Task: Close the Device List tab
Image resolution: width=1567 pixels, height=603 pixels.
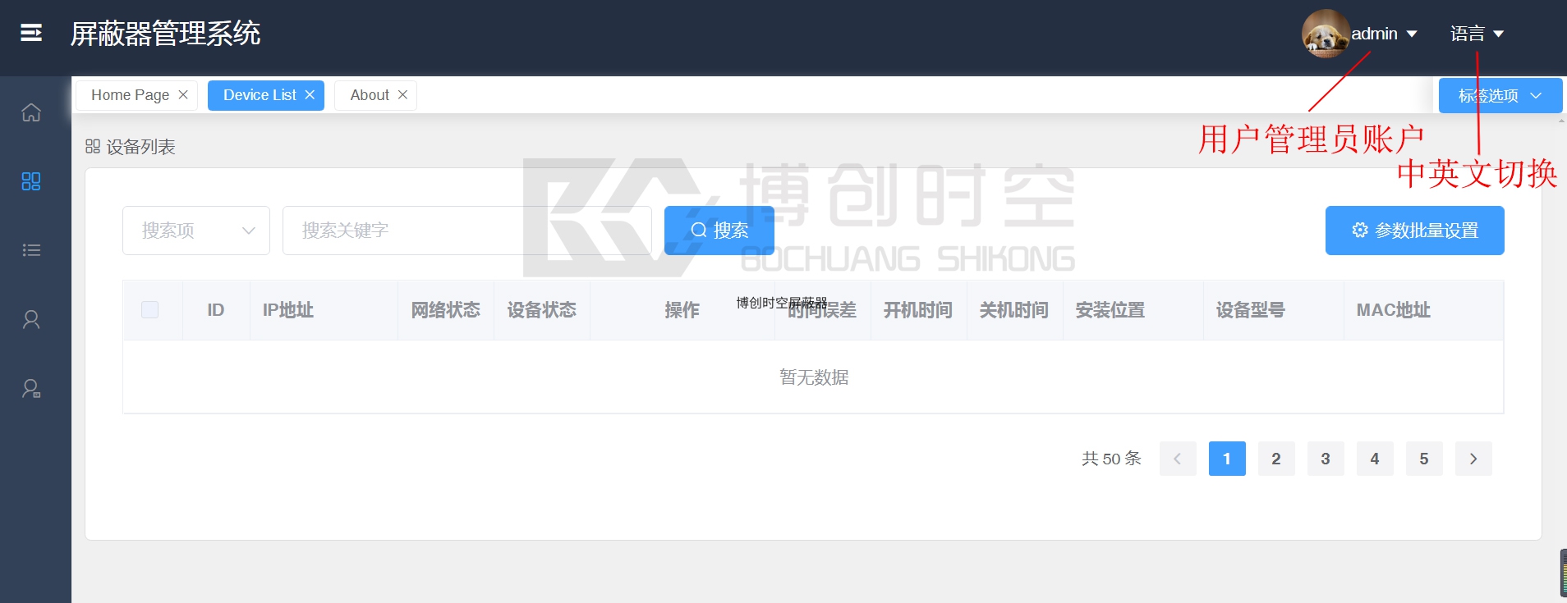Action: click(310, 95)
